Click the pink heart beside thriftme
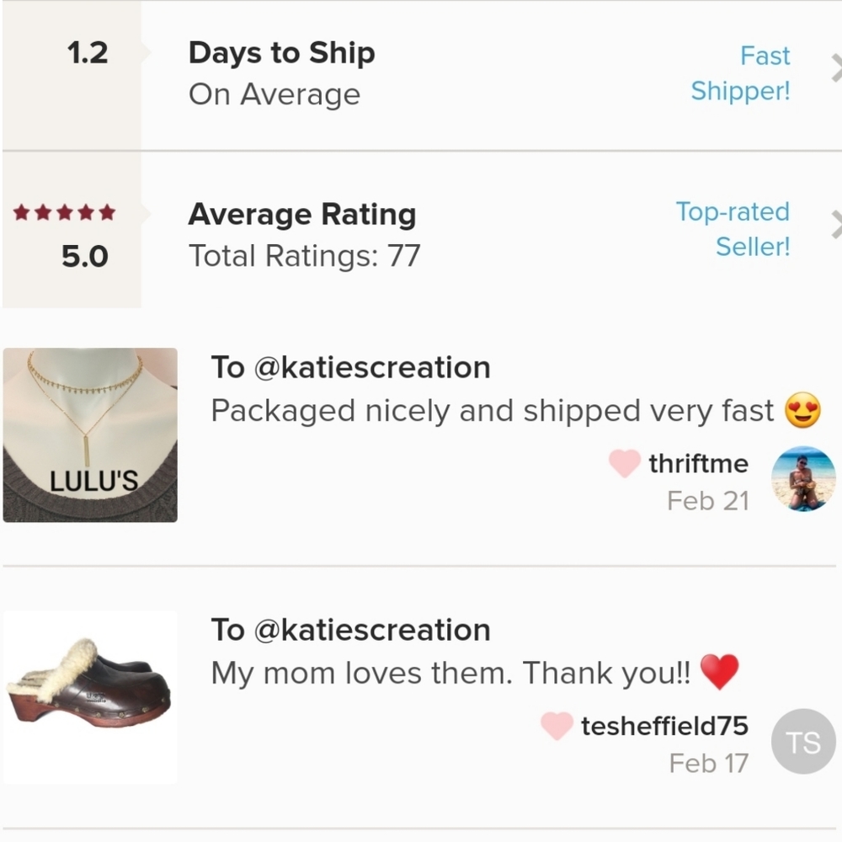Viewport: 842px width, 842px height. coord(624,463)
